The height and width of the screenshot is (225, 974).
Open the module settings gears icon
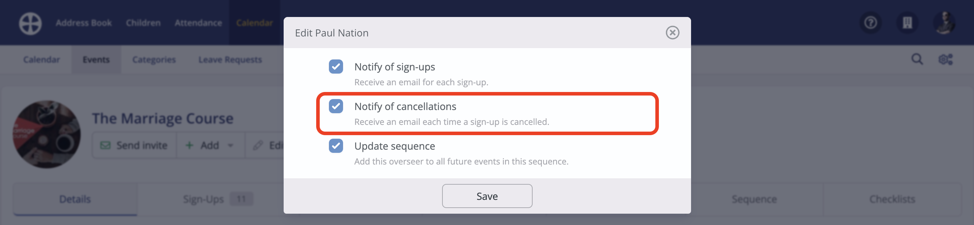tap(946, 59)
